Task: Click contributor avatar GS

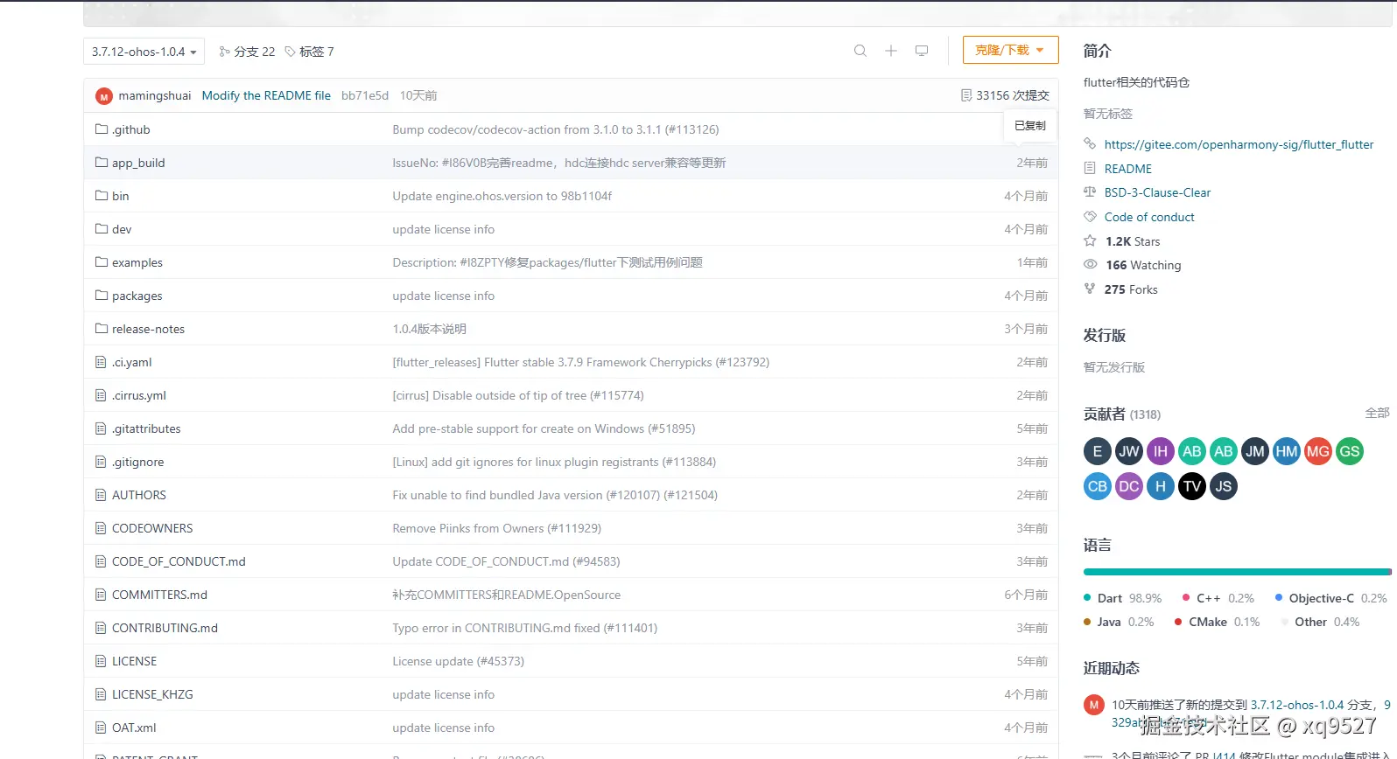Action: (x=1350, y=451)
